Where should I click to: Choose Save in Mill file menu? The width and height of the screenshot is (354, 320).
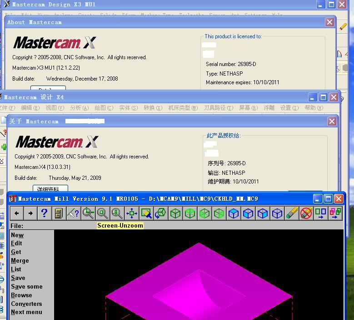pos(18,278)
